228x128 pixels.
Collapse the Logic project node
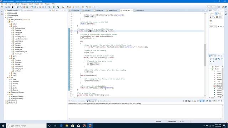tap(6, 17)
